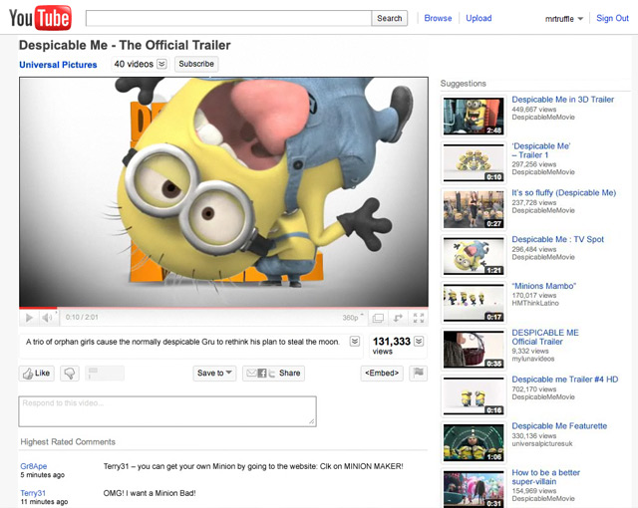Click the 0:10 / 2:01 time display
Viewport: 638px width, 508px height.
pyautogui.click(x=82, y=317)
